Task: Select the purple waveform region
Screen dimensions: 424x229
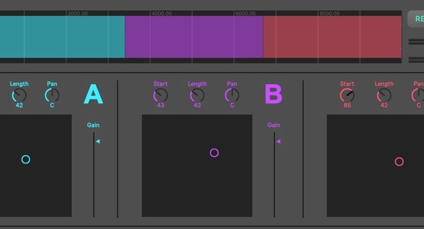Action: pyautogui.click(x=193, y=37)
